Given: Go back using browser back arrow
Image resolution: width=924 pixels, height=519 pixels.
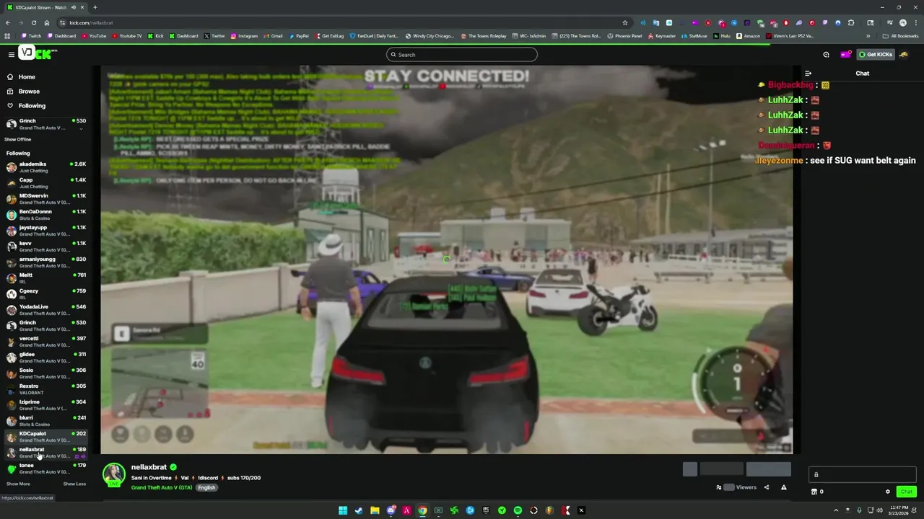Looking at the screenshot, I should click(8, 22).
